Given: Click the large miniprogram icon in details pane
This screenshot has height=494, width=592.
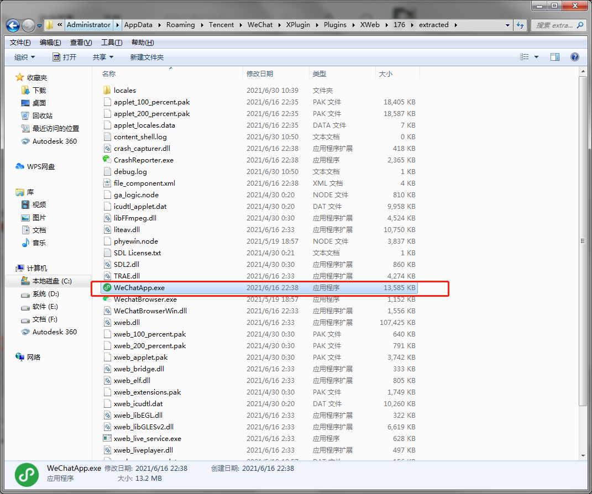Looking at the screenshot, I should (27, 474).
